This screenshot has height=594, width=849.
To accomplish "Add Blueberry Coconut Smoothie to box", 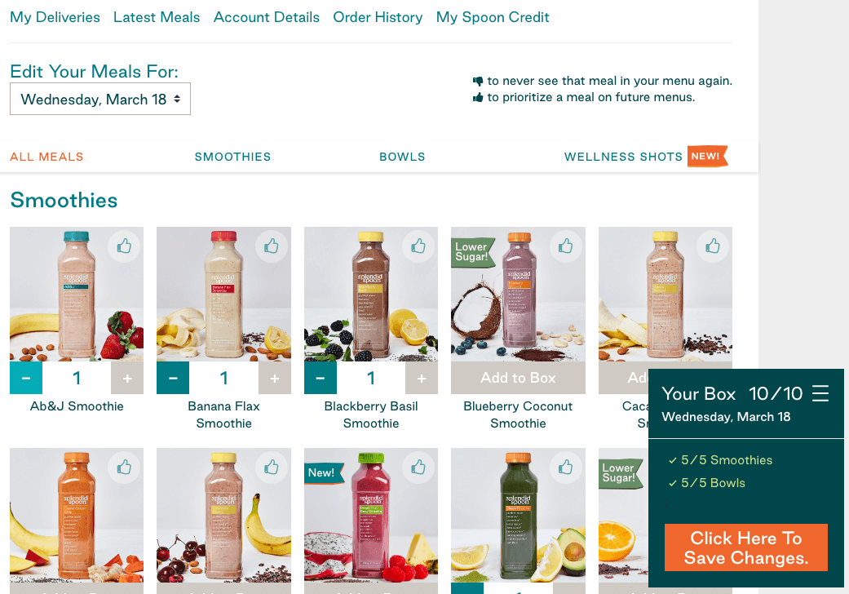I will point(518,378).
